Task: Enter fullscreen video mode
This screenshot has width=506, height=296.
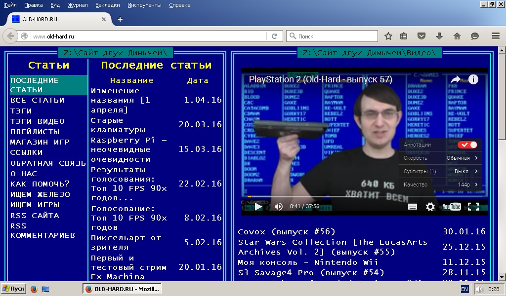Action: (x=473, y=207)
